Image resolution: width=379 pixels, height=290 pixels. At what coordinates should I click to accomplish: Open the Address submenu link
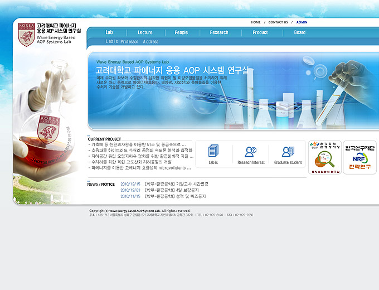click(150, 42)
